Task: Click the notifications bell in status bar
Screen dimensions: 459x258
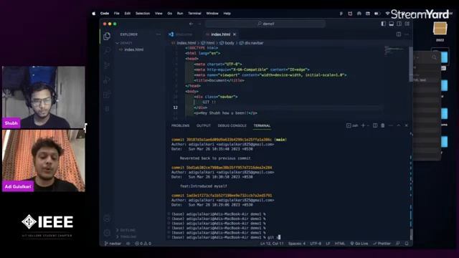Action: (407, 244)
